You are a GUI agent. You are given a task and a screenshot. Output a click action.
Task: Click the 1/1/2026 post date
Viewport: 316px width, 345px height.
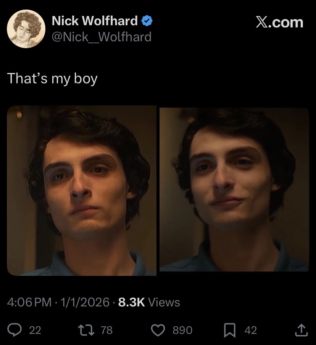pyautogui.click(x=85, y=302)
